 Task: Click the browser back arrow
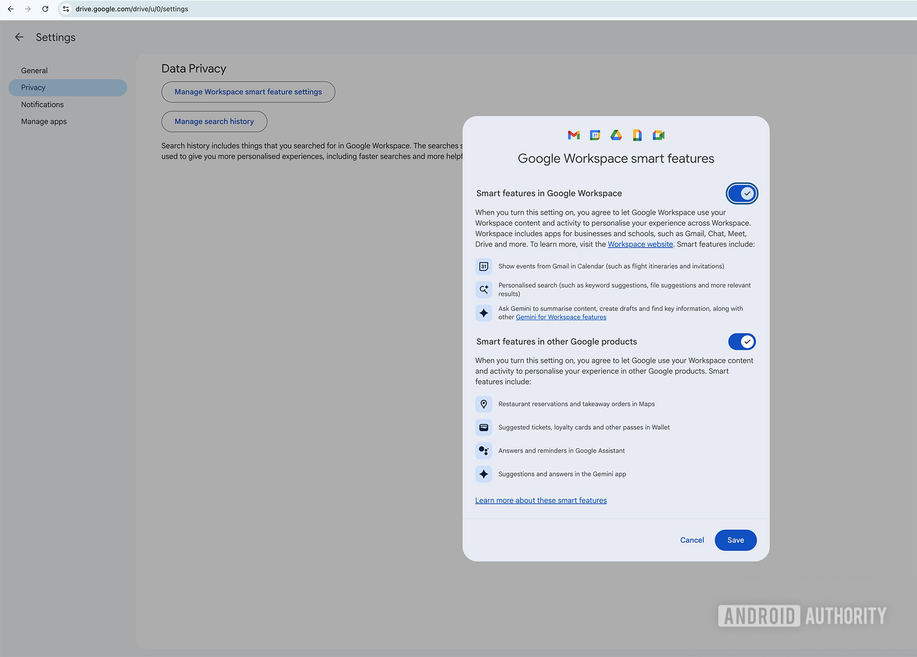coord(11,9)
